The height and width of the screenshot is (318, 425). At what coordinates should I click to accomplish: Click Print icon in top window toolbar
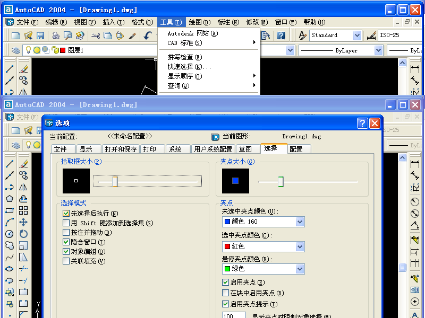56,36
